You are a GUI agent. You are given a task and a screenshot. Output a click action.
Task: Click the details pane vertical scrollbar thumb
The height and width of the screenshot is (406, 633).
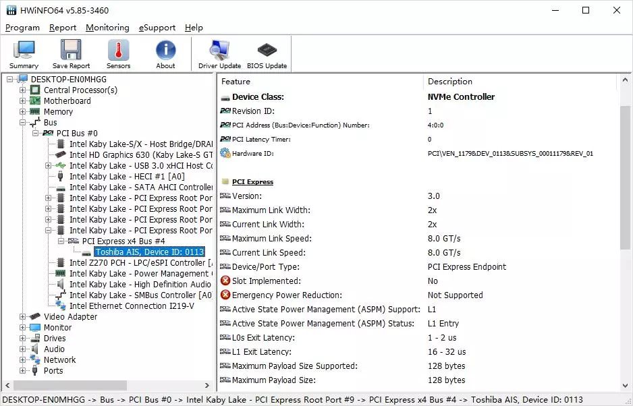(x=626, y=177)
